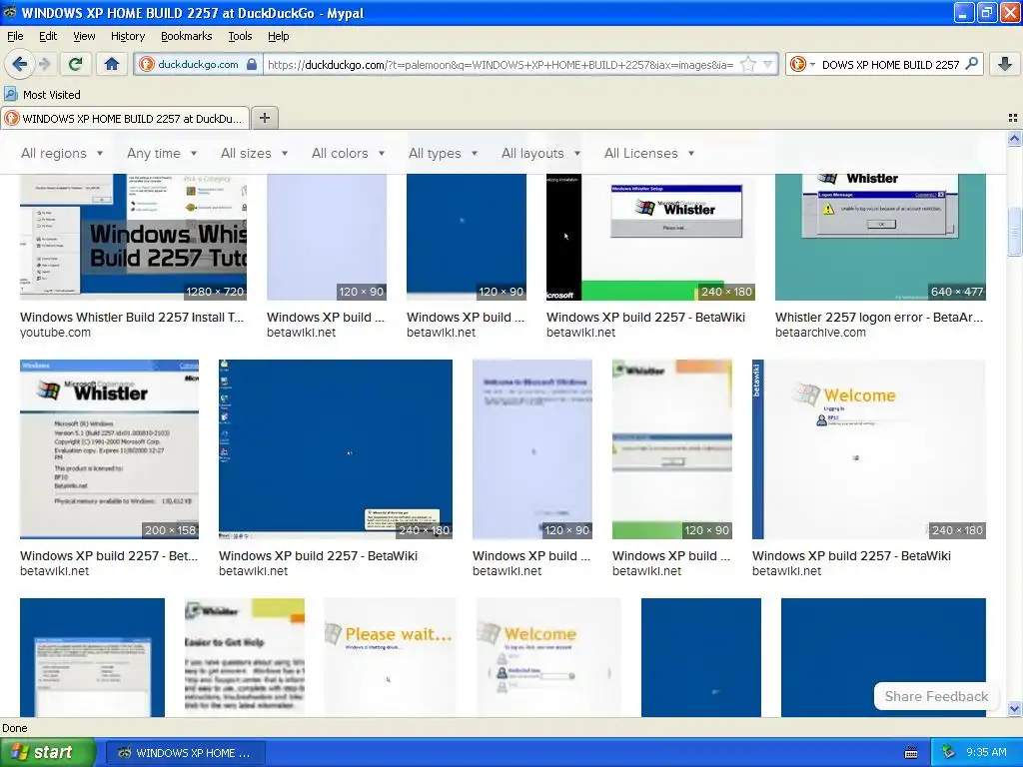
Task: Click the padlock site security icon
Action: click(x=252, y=64)
